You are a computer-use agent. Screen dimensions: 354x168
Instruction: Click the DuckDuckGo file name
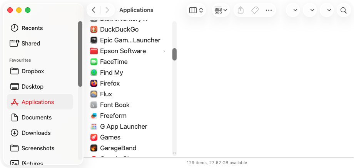point(119,29)
